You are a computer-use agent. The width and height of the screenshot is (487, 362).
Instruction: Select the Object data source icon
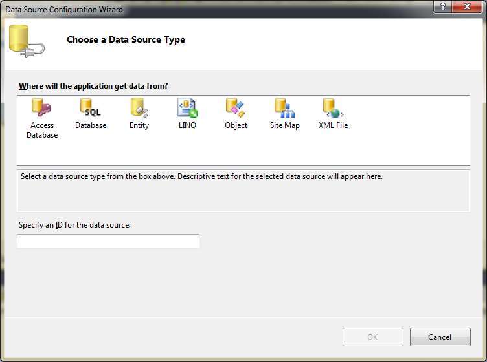236,107
